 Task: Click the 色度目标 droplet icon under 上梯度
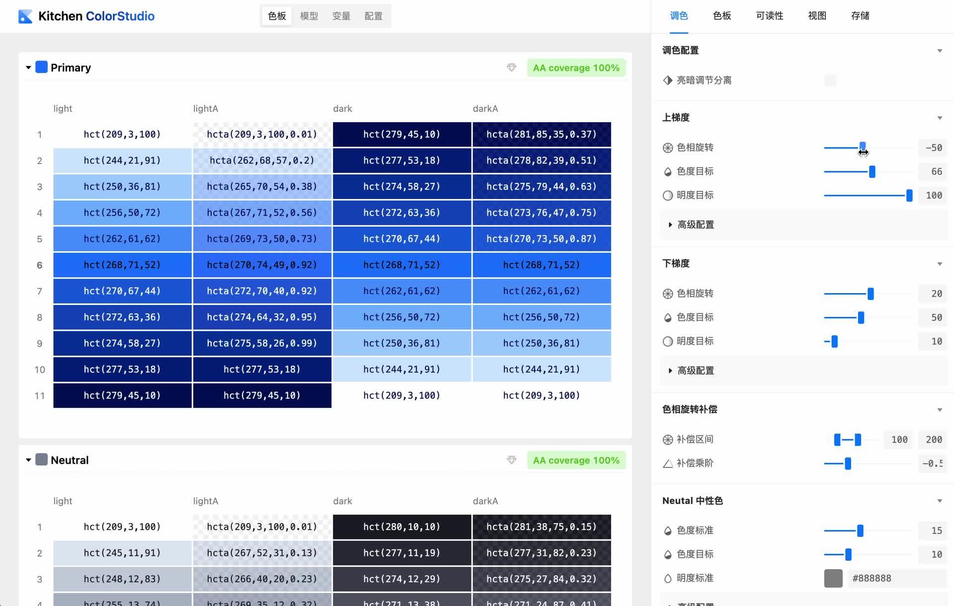tap(667, 171)
